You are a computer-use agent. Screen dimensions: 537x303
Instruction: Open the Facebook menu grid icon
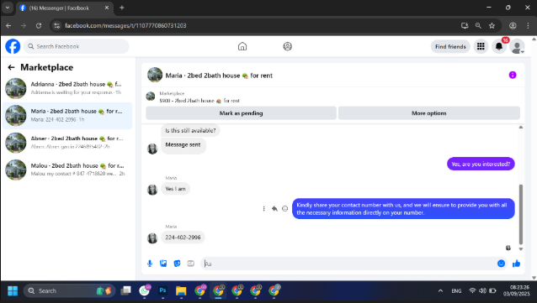(481, 46)
